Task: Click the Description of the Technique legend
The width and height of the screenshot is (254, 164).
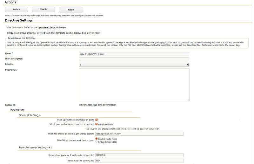Action: [x=22, y=38]
